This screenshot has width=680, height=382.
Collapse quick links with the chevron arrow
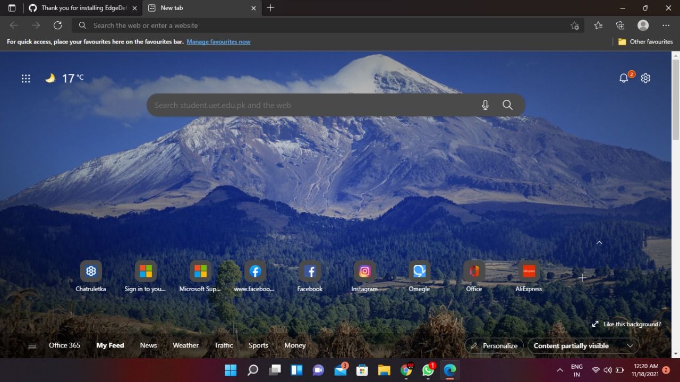click(599, 242)
